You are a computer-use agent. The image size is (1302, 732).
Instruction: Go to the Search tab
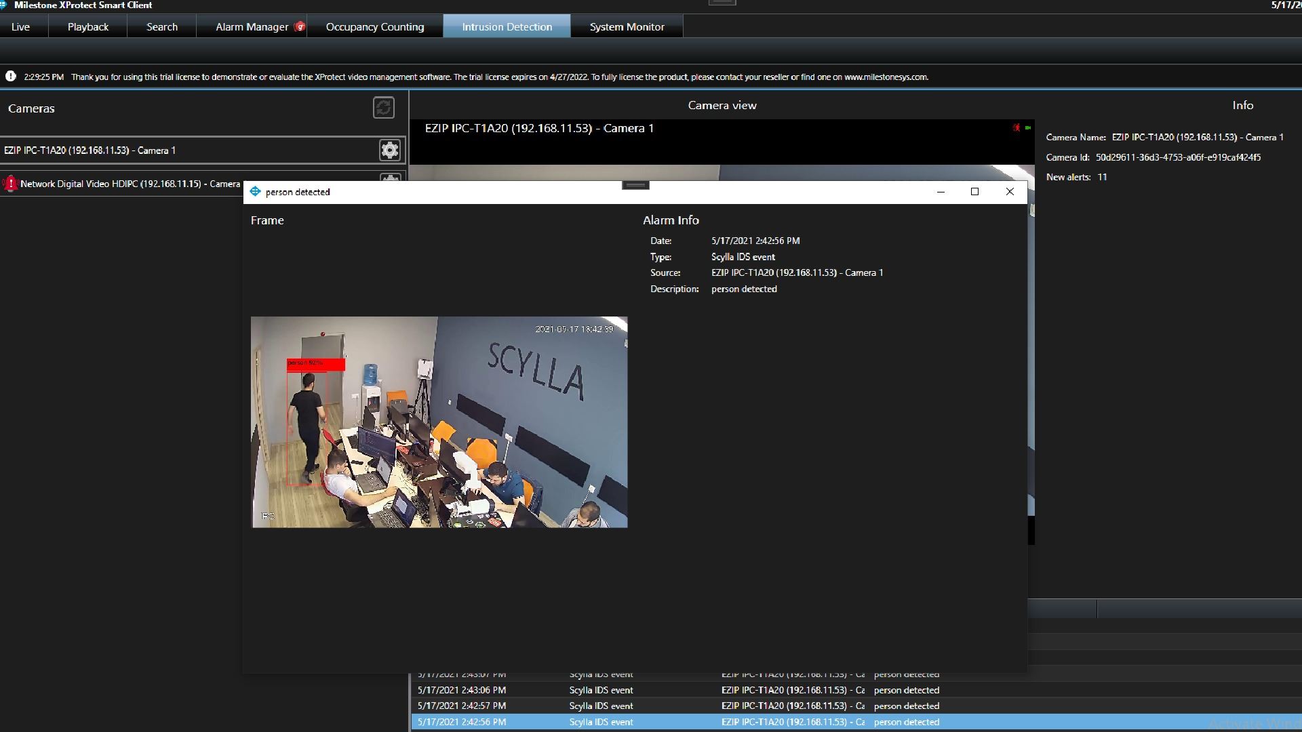pyautogui.click(x=162, y=27)
